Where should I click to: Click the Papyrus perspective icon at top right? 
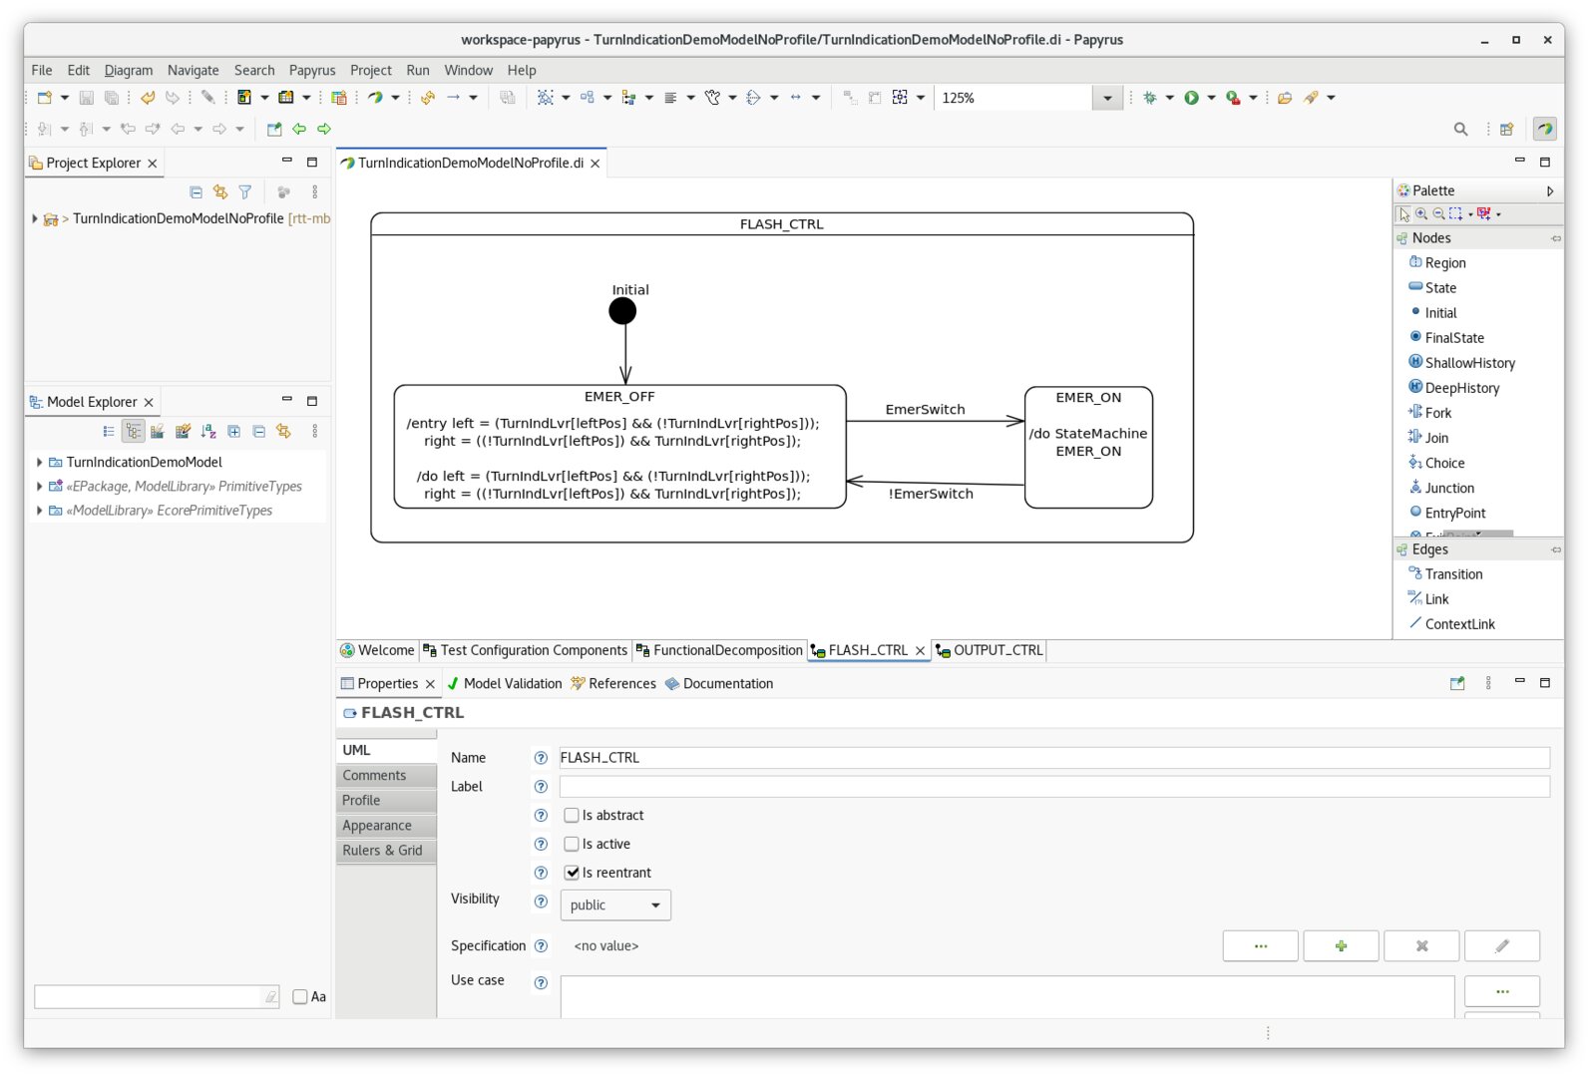1545,129
